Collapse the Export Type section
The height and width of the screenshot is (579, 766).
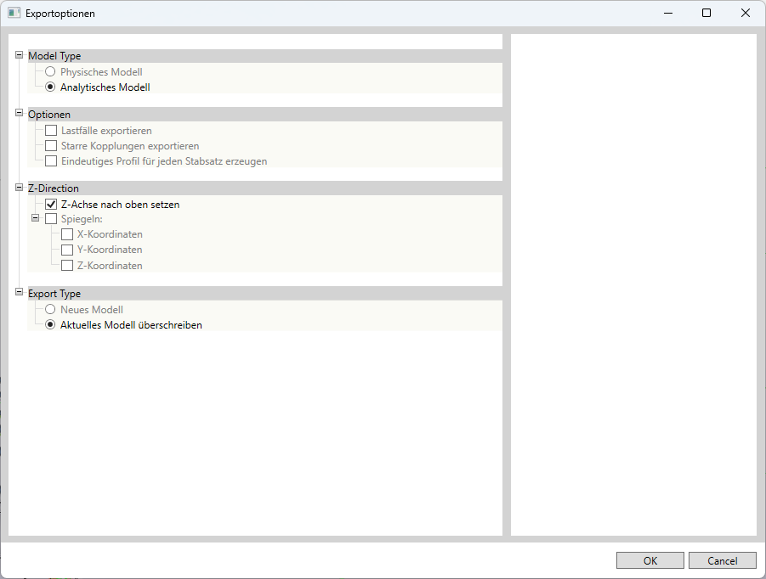(19, 292)
